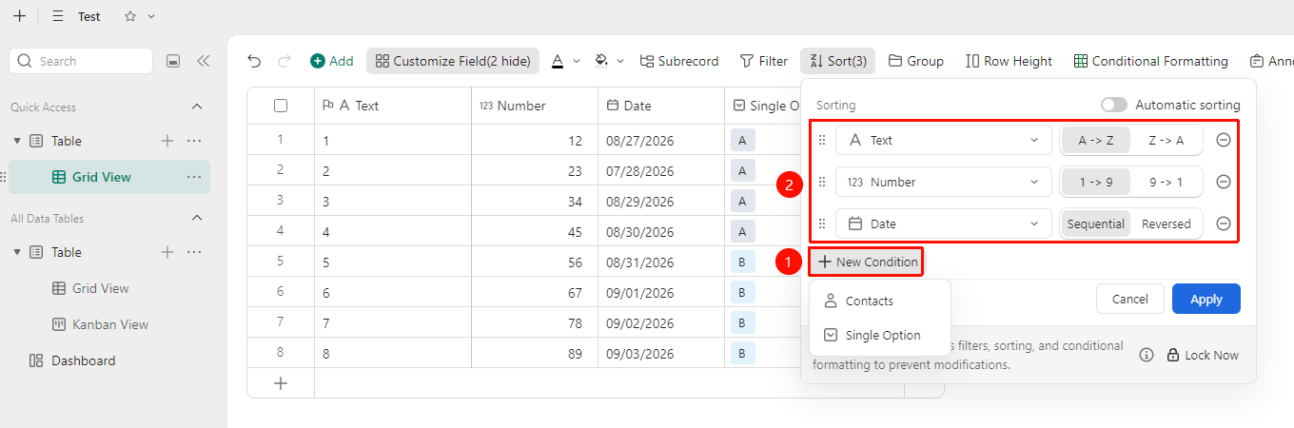Viewport: 1294px width, 428px height.
Task: Select Sequential date order
Action: point(1095,224)
